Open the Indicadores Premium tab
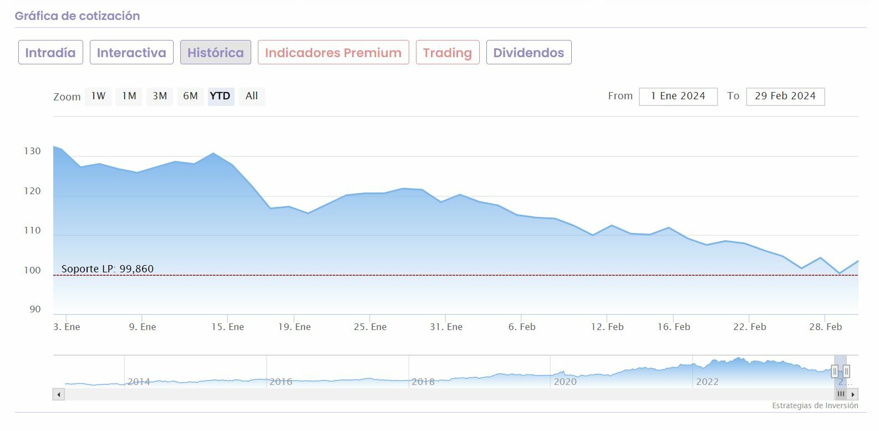The height and width of the screenshot is (431, 879). (x=333, y=53)
